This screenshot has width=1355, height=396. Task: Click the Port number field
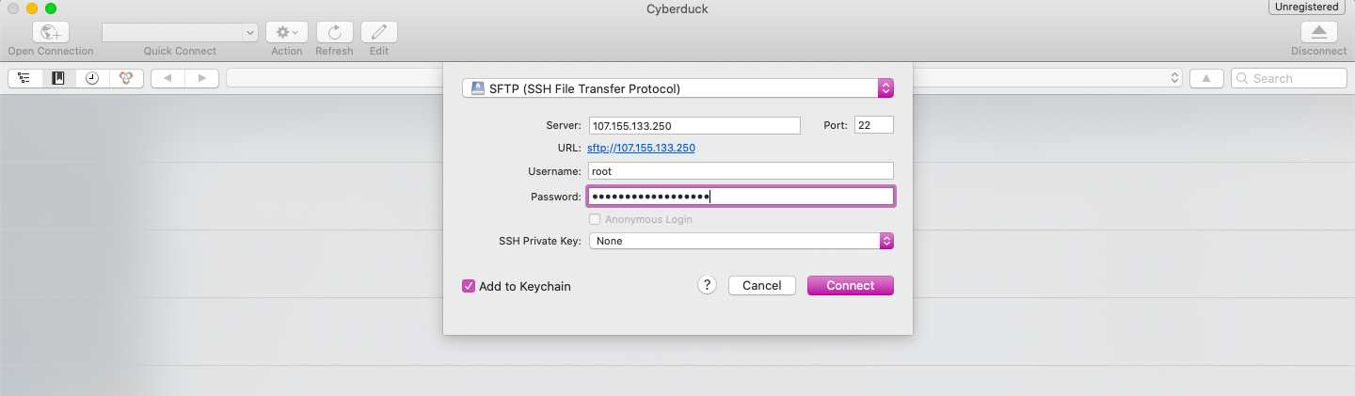click(874, 125)
